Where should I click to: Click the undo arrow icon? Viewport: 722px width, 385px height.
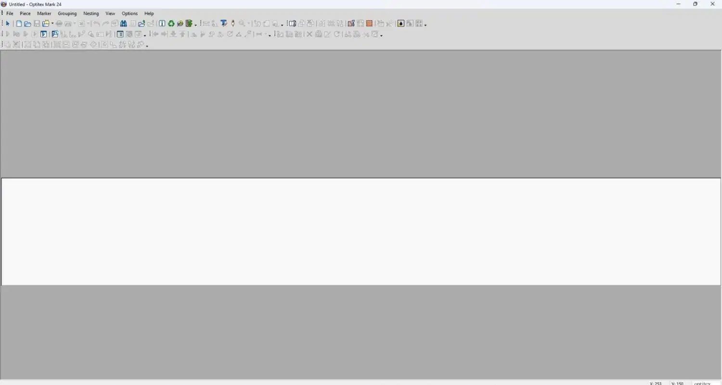(x=97, y=24)
